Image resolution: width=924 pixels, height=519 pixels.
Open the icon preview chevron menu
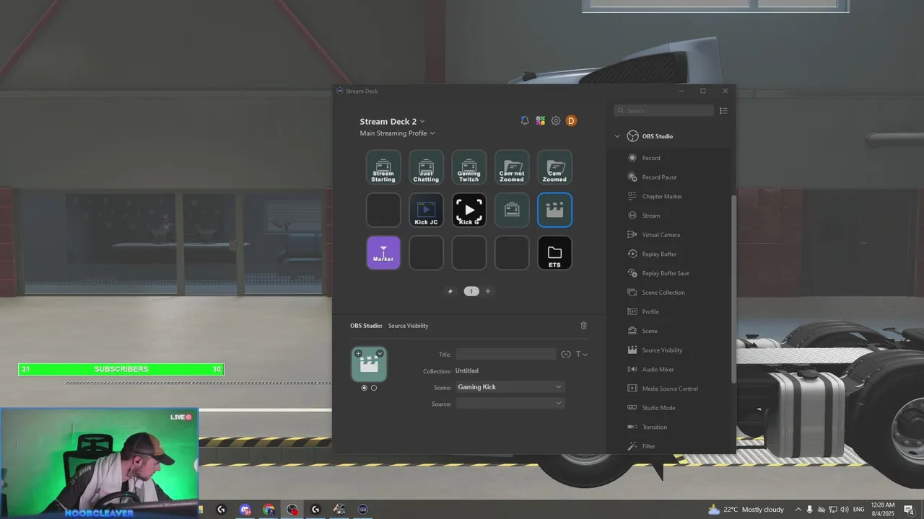[380, 353]
